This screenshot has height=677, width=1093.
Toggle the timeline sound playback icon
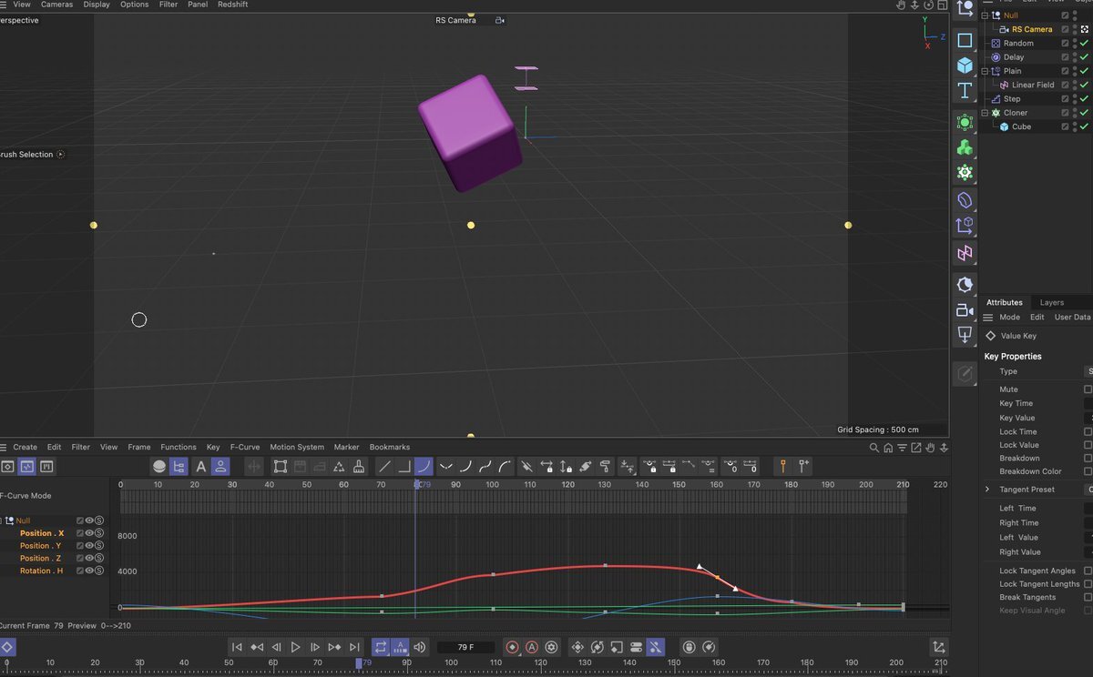coord(420,647)
